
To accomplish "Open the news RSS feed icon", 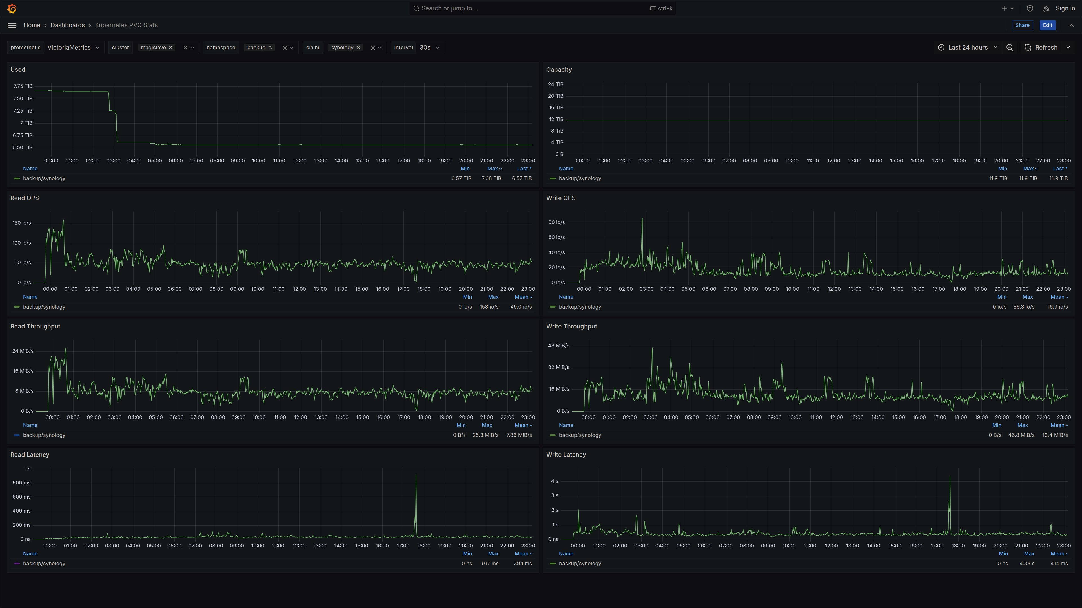I will (x=1046, y=8).
